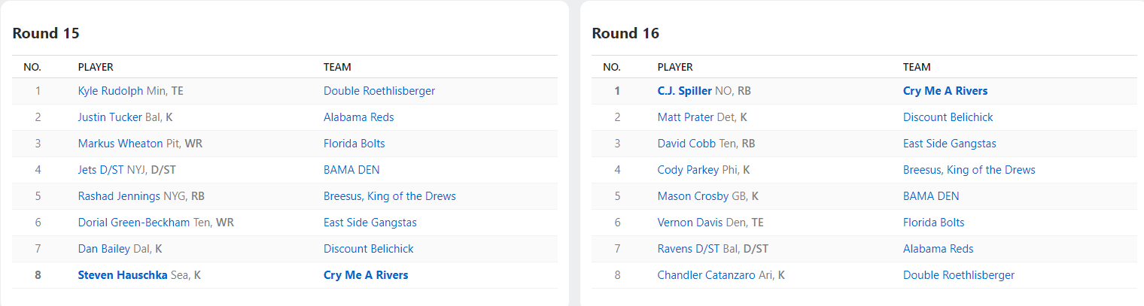View Breesus, King of the Drews in Round 16

969,170
